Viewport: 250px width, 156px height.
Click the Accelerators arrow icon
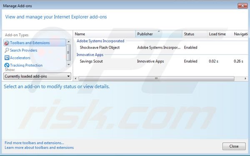7,58
